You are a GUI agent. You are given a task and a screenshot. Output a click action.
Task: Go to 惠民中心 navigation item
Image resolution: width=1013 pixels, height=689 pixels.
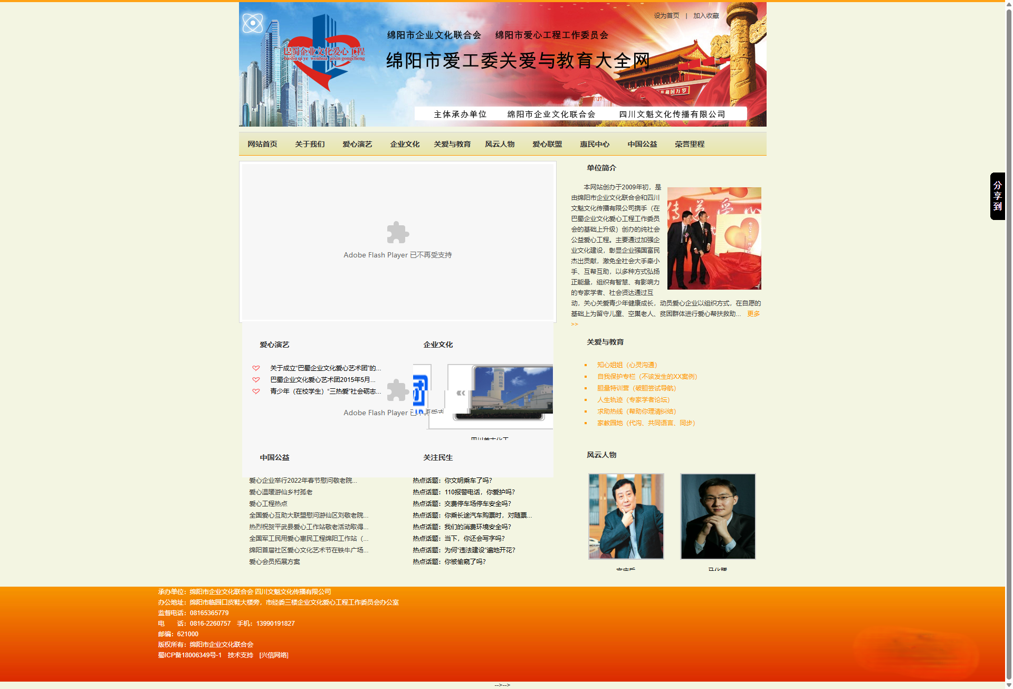(595, 144)
